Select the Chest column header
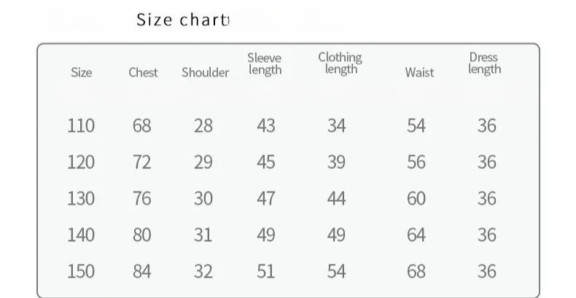The height and width of the screenshot is (298, 576). [143, 72]
